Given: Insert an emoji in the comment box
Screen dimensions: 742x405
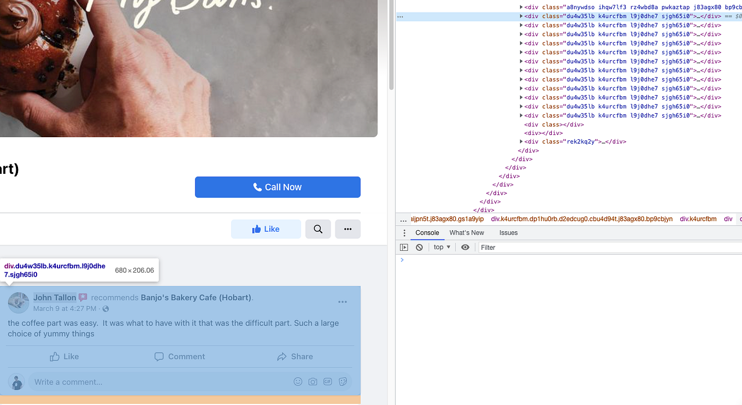Looking at the screenshot, I should 298,381.
